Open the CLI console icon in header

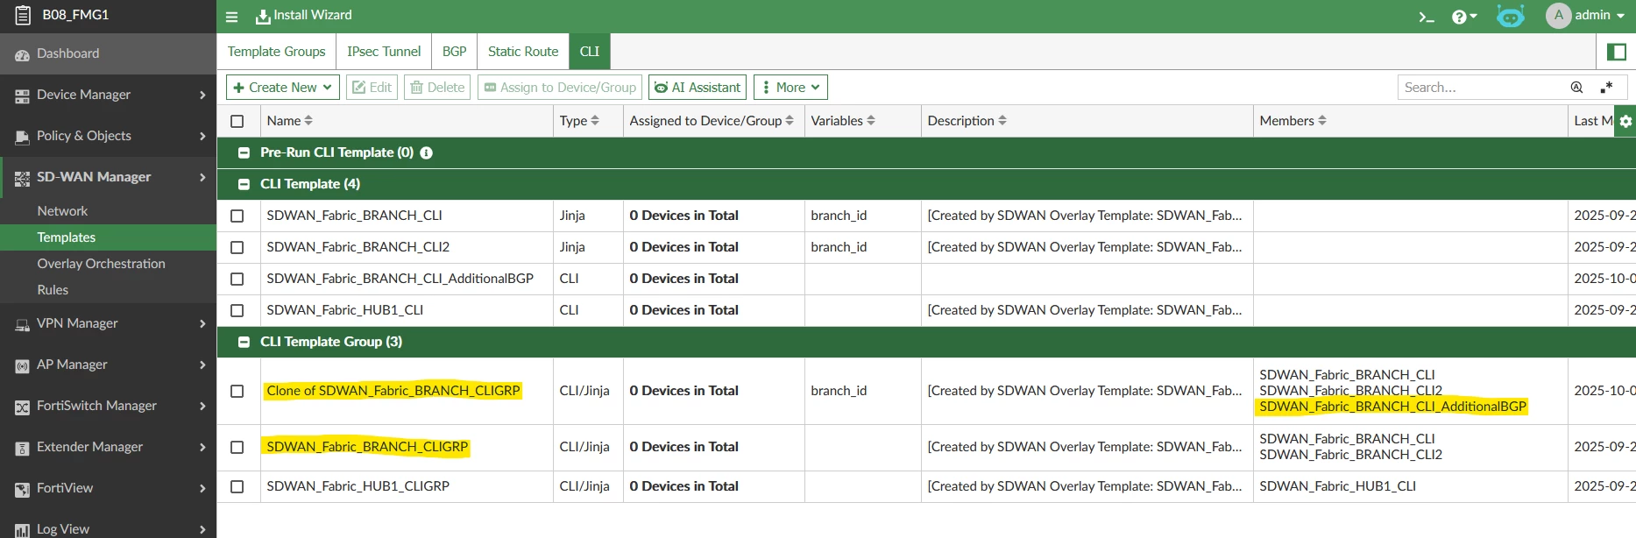tap(1427, 17)
